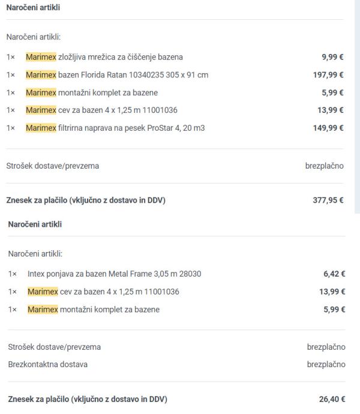Click the 377,95 € total amount
This screenshot has height=414, width=360.
tap(328, 200)
